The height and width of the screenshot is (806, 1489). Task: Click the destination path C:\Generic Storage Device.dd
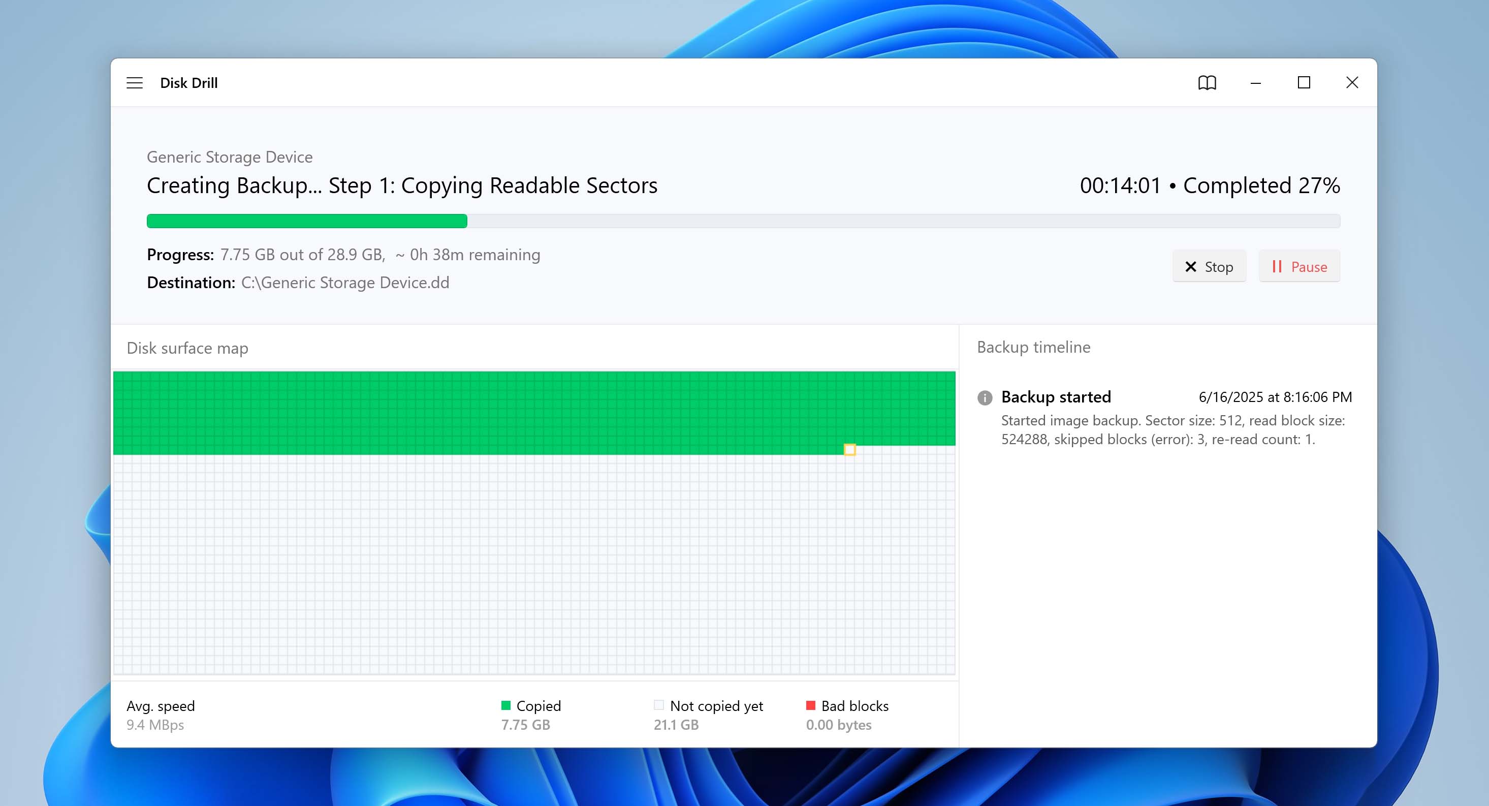[345, 283]
